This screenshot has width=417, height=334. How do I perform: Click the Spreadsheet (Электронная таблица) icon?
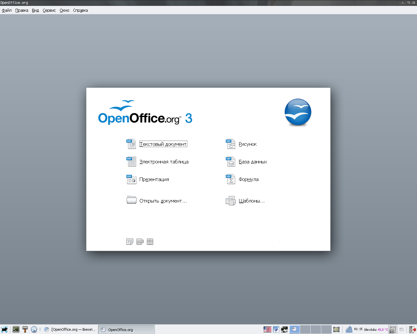(131, 161)
